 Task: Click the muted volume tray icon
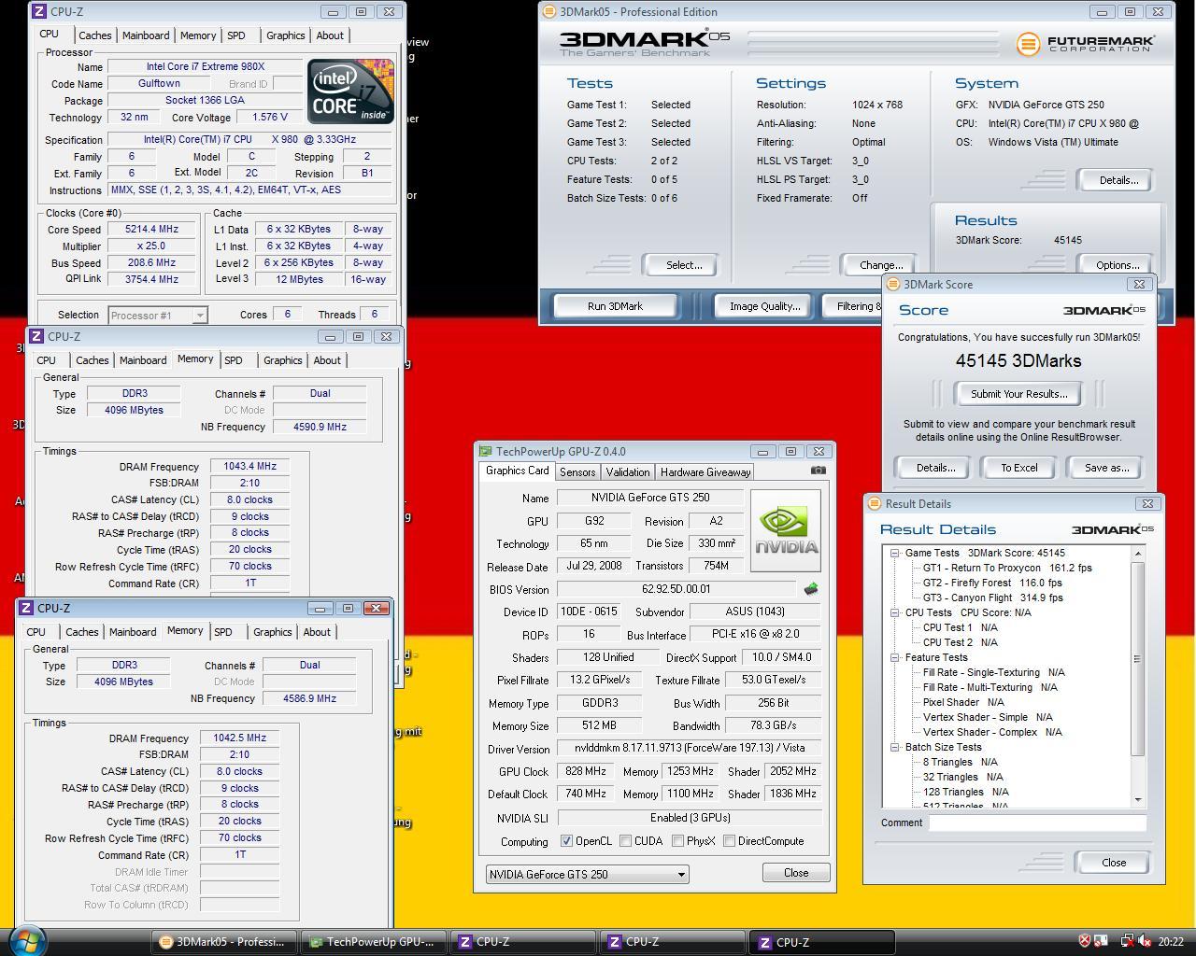1145,941
